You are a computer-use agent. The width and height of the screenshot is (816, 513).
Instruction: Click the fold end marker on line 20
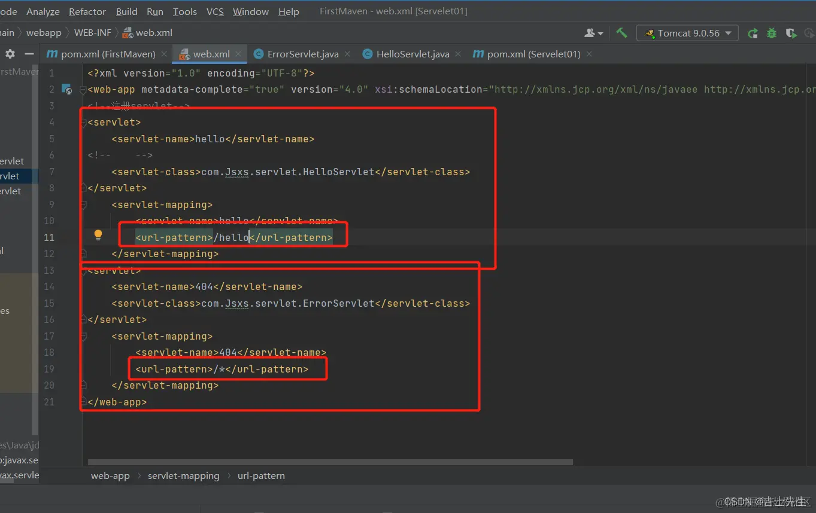point(84,386)
